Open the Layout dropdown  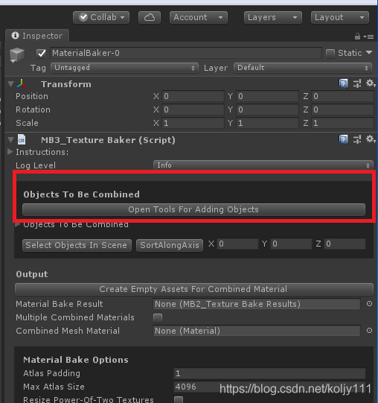click(340, 17)
